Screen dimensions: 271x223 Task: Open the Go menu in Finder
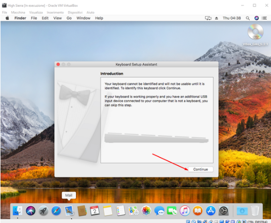point(69,18)
